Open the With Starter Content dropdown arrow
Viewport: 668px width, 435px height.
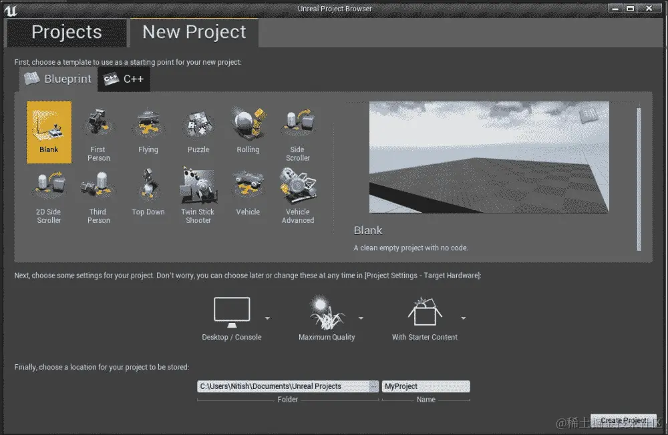point(463,318)
